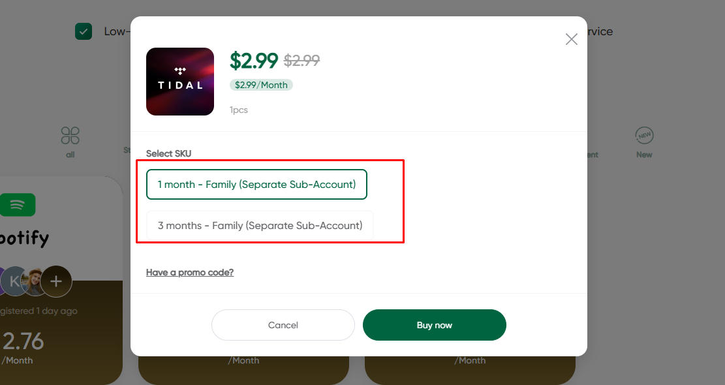Image resolution: width=725 pixels, height=385 pixels.
Task: Click the plus avatar on Spotify card
Action: click(57, 281)
